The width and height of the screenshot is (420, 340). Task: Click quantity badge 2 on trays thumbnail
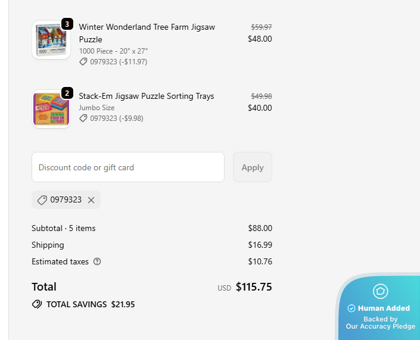67,93
